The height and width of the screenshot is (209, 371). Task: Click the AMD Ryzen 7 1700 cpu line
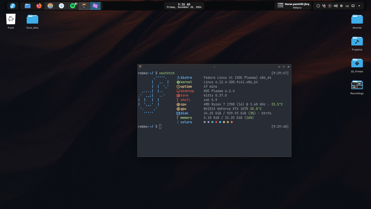(x=243, y=104)
